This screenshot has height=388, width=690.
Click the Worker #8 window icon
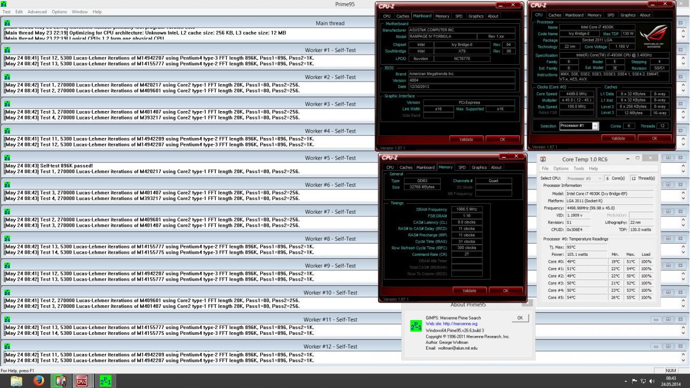click(x=7, y=238)
